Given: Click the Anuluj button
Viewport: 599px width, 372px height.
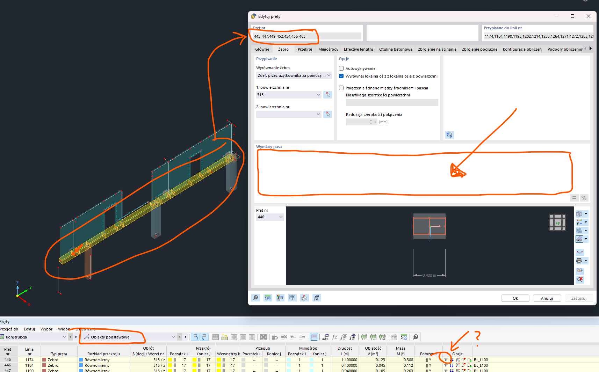Looking at the screenshot, I should [x=547, y=298].
